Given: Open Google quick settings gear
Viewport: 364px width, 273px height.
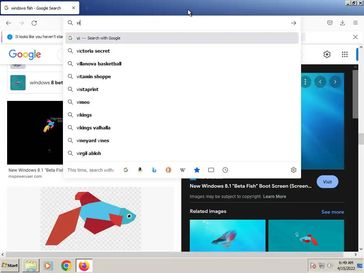Looking at the screenshot, I should [x=327, y=54].
